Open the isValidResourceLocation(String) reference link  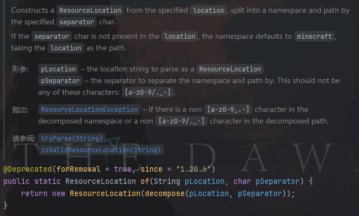pyautogui.click(x=101, y=150)
